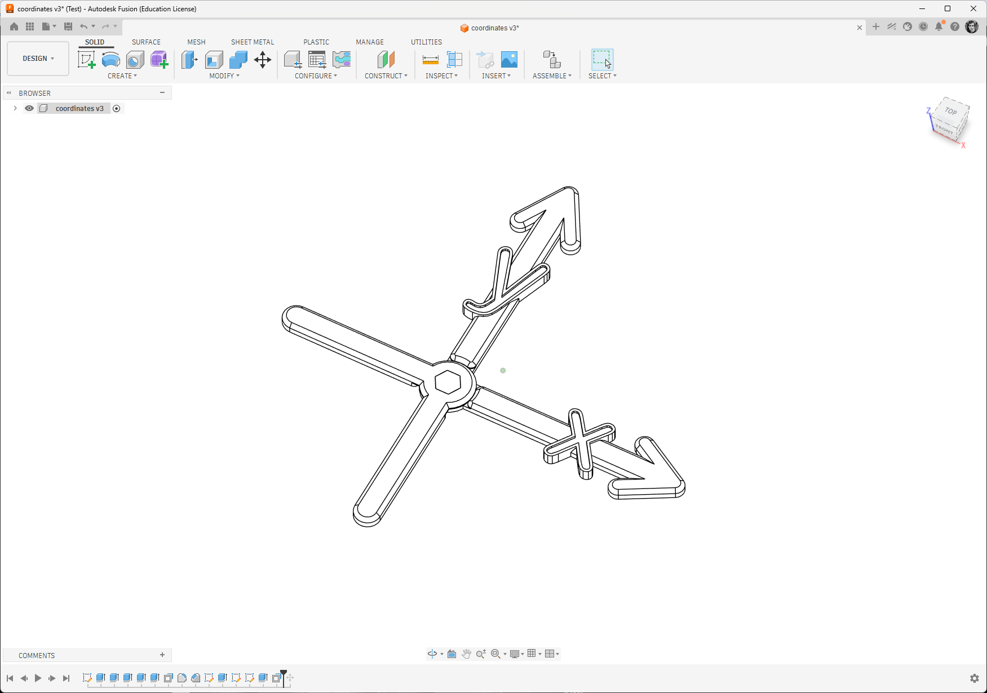Jump to the timeline beginning
Viewport: 987px width, 693px height.
click(x=10, y=678)
